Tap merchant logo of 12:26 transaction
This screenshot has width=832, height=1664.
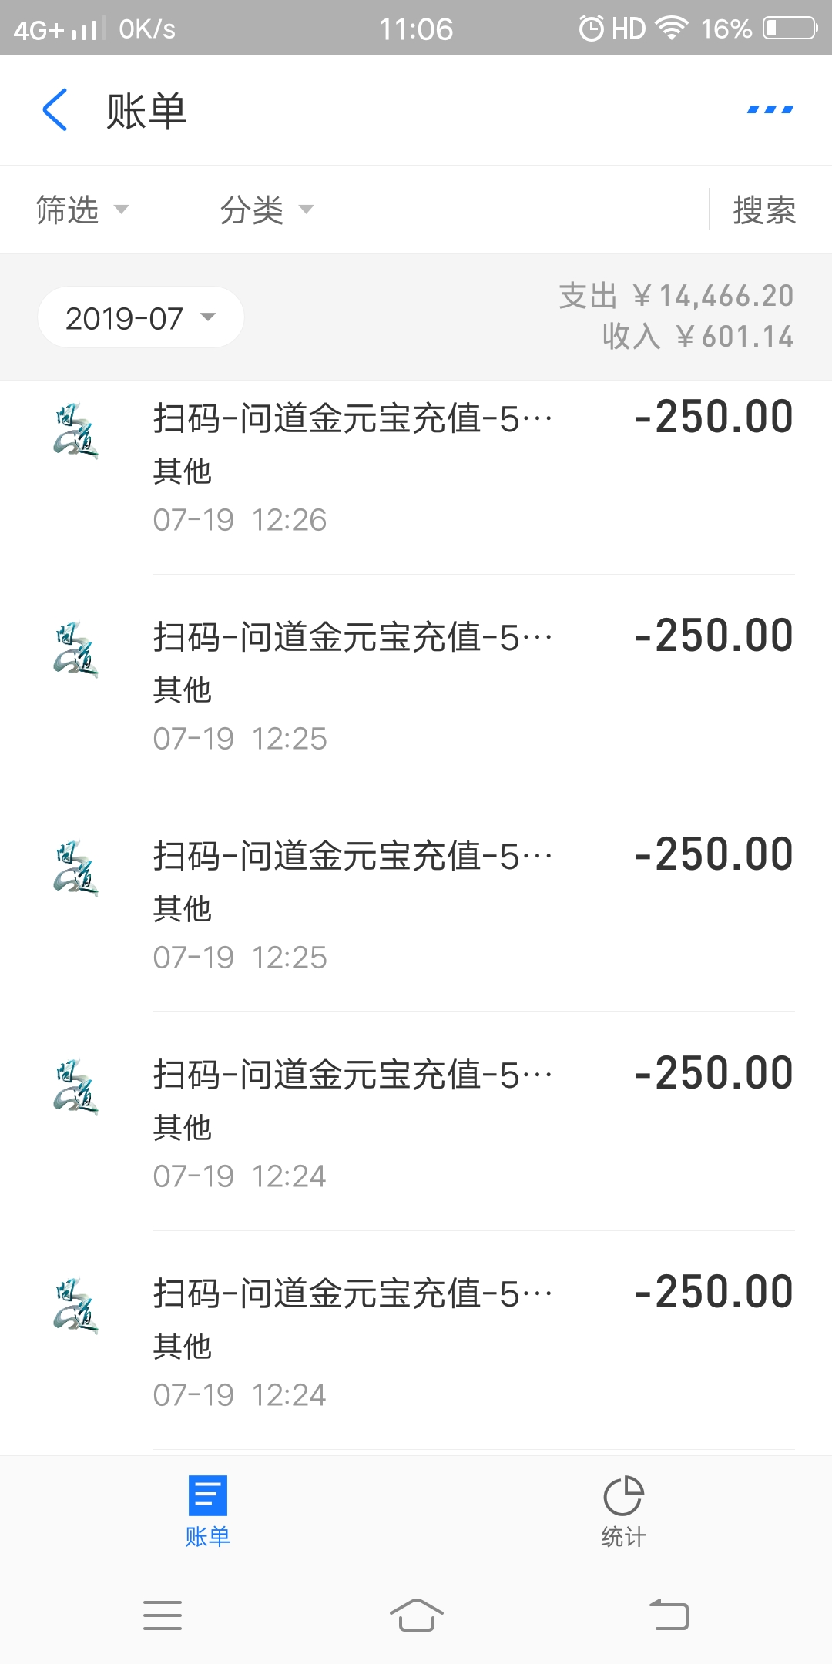(x=75, y=430)
